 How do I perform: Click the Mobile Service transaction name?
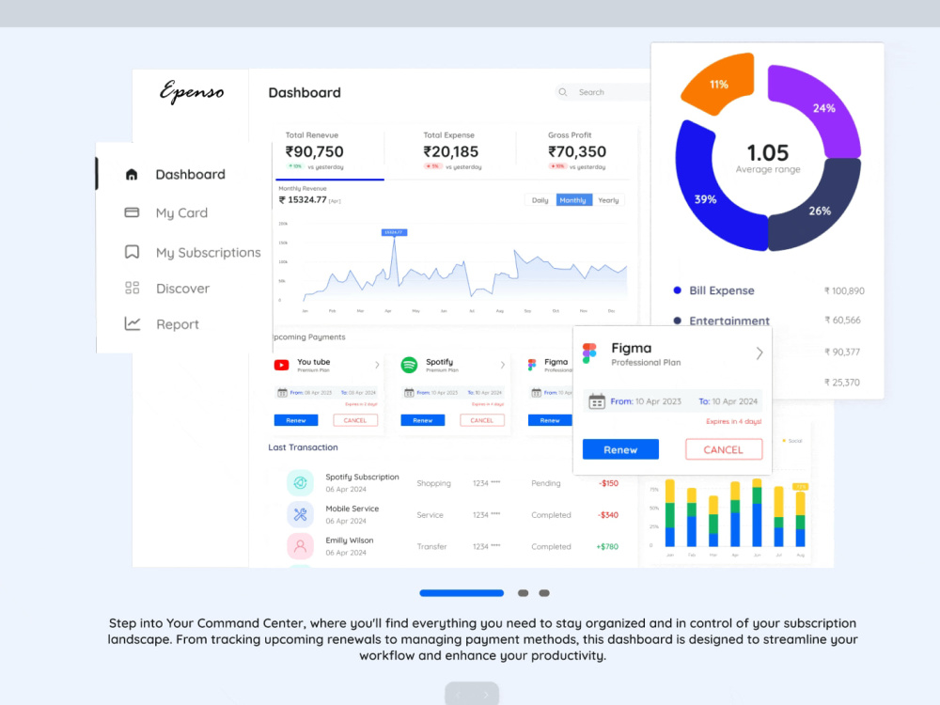pos(352,509)
